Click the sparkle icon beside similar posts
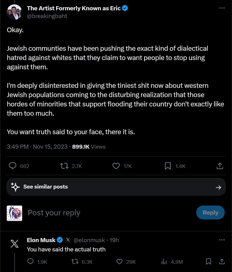 coord(15,187)
